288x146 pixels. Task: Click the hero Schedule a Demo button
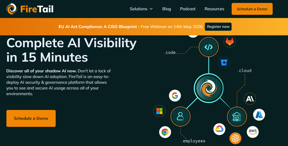[x=31, y=118]
